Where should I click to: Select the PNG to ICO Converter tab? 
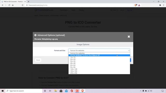[x=13, y=2]
